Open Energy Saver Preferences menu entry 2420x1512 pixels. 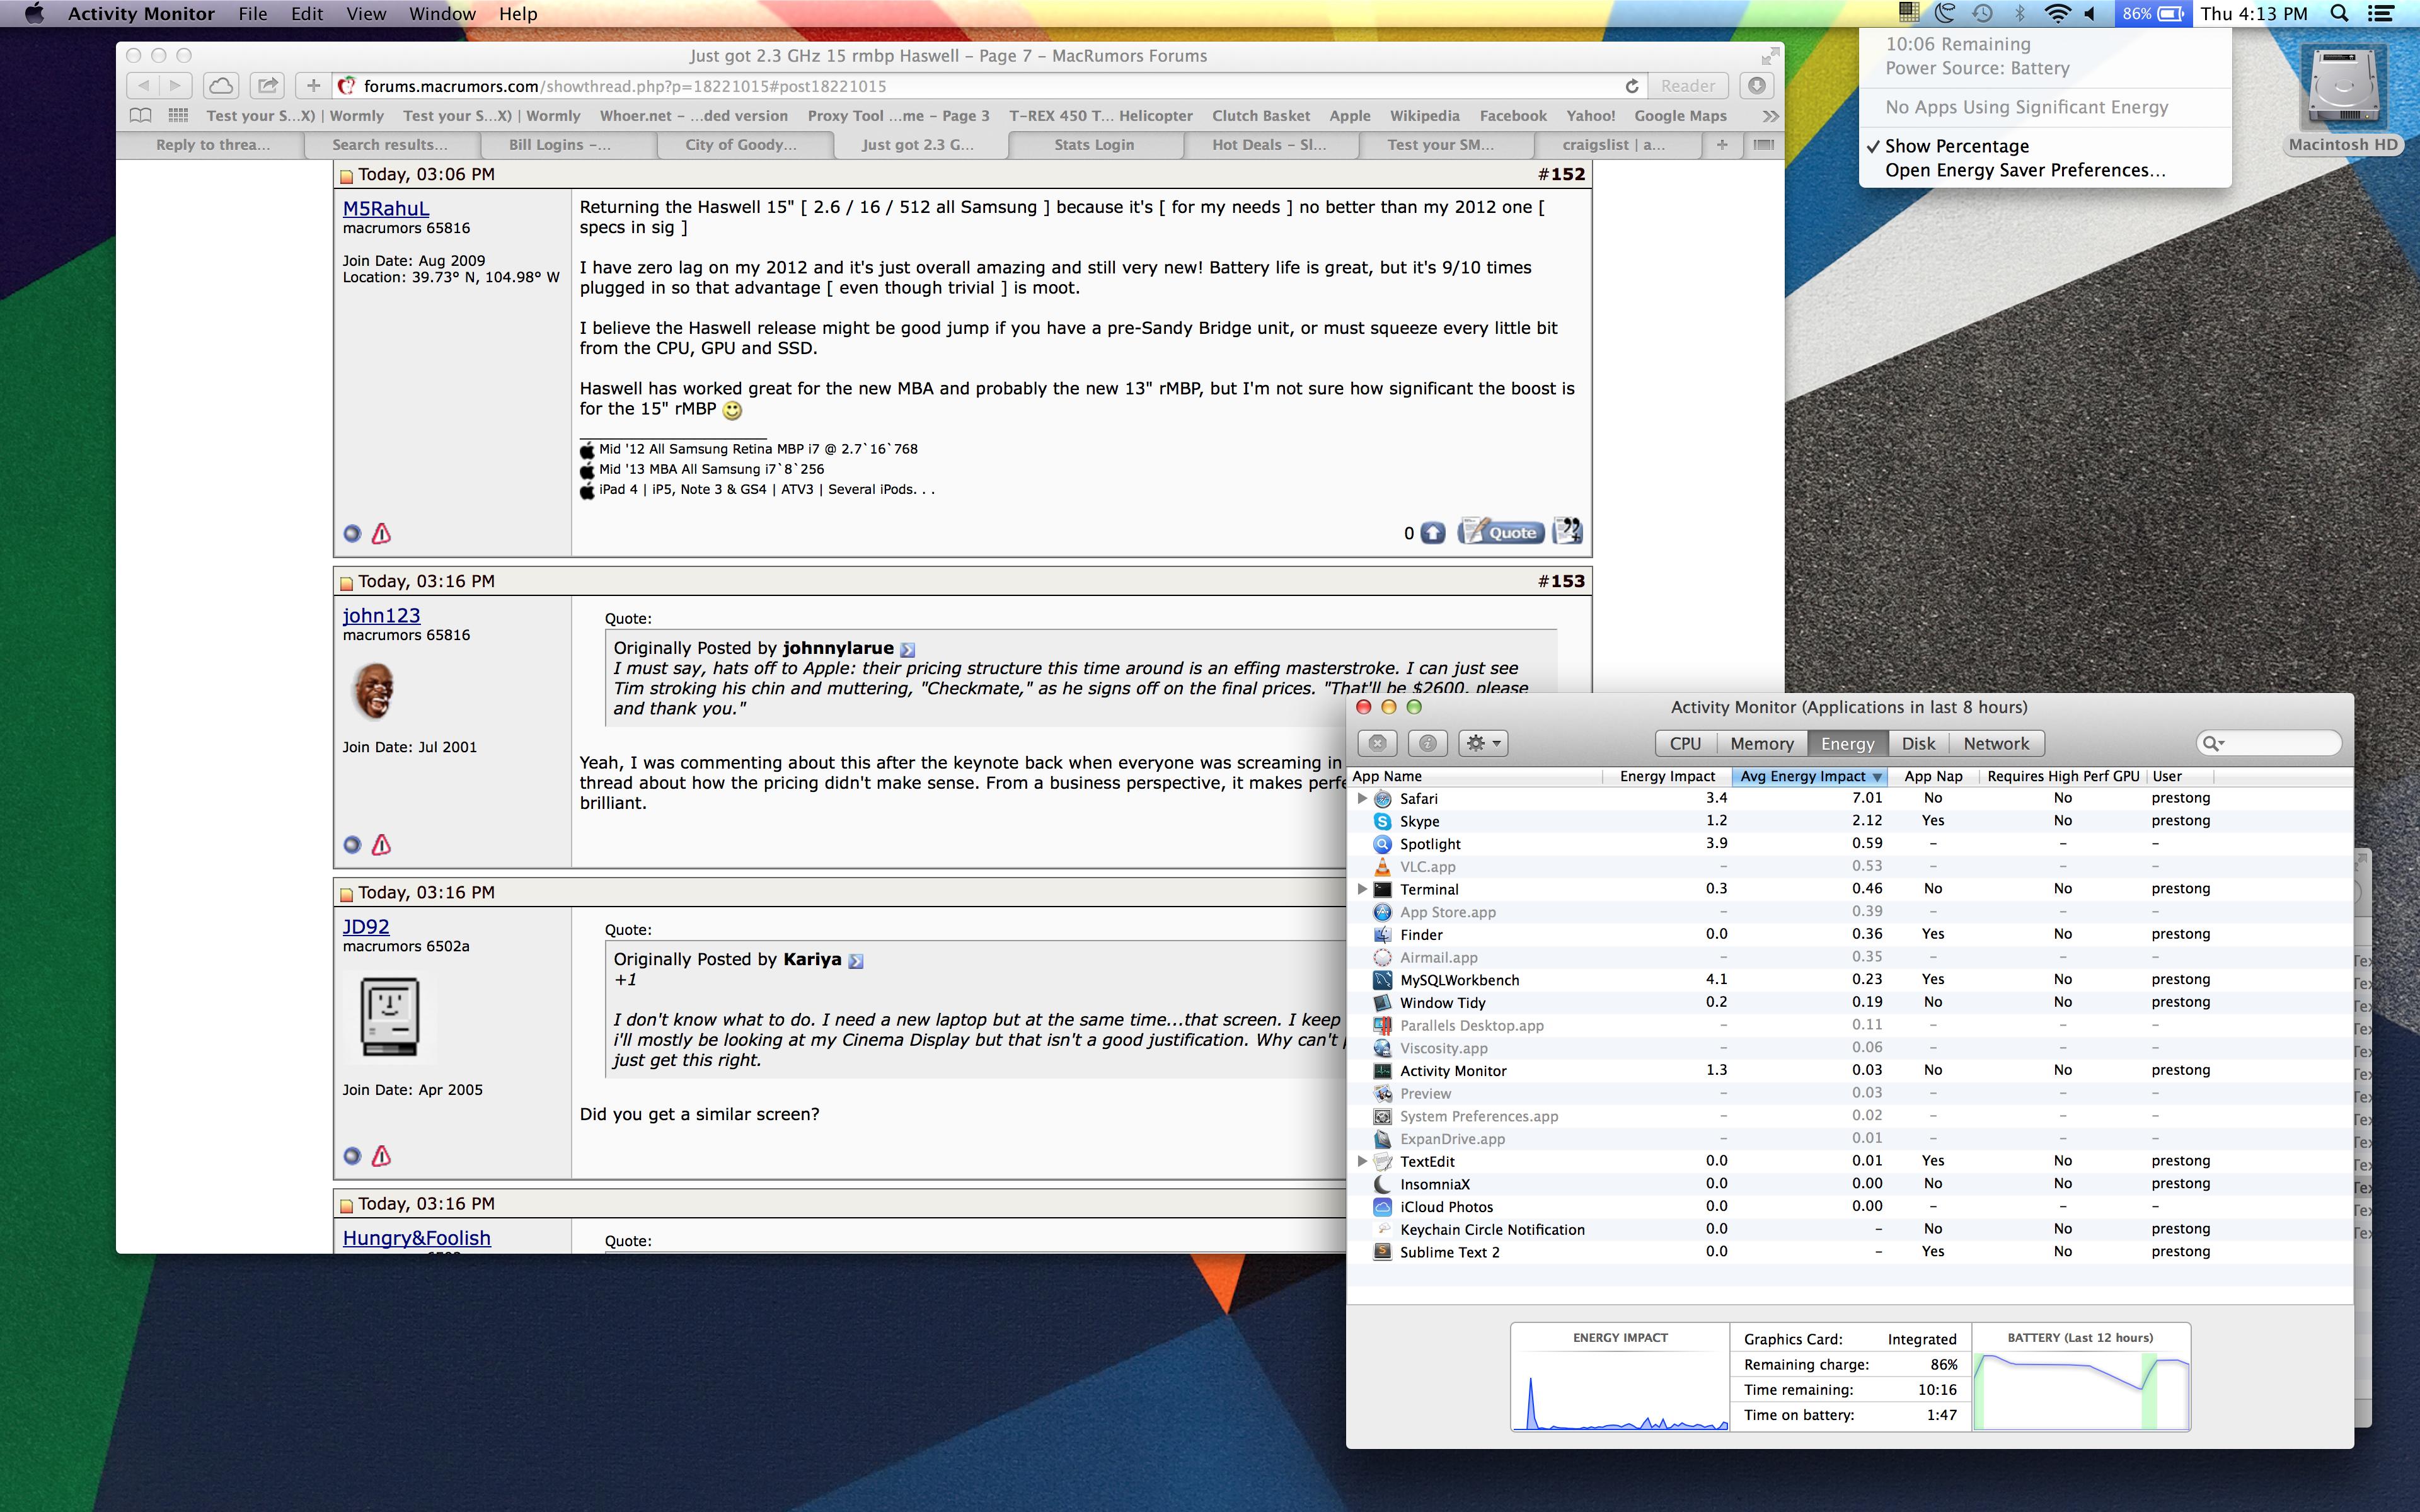(x=2025, y=170)
